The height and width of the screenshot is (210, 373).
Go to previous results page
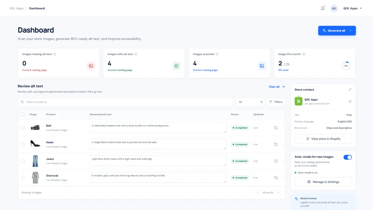tap(258, 193)
